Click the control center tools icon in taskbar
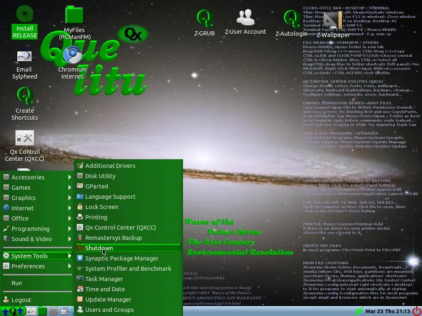The width and height of the screenshot is (422, 316). [x=31, y=311]
